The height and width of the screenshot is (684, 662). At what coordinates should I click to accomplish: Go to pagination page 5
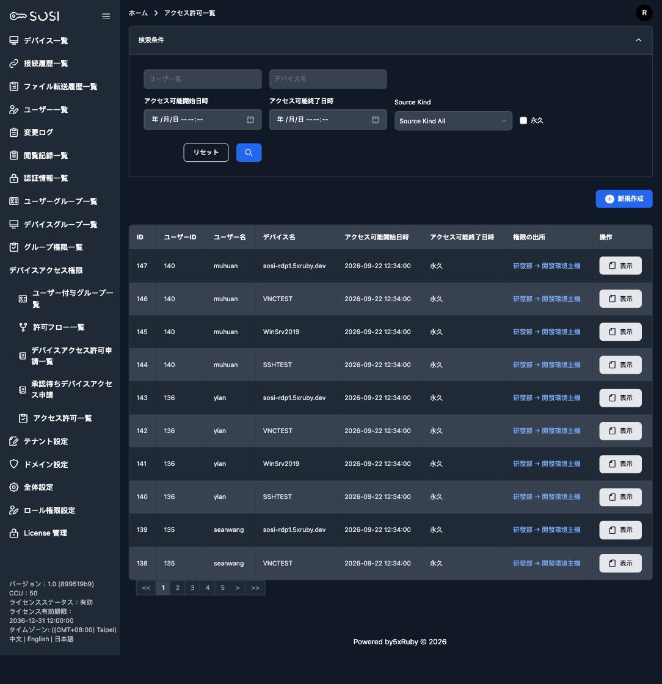[222, 588]
